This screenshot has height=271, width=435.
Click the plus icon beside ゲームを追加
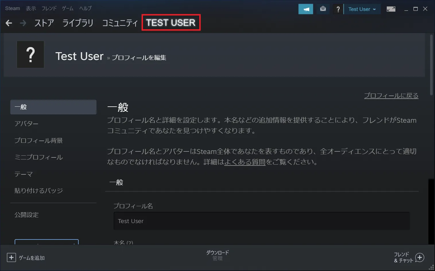coord(11,258)
